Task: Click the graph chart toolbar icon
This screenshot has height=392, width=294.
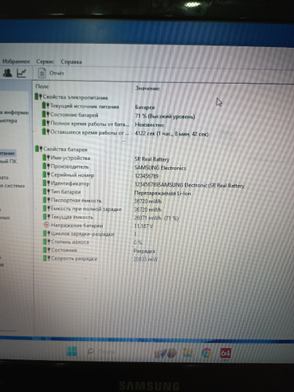Action: coord(21,73)
